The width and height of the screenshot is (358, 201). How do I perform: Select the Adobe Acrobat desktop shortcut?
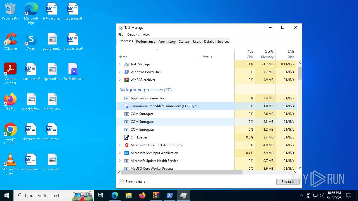[x=10, y=74]
